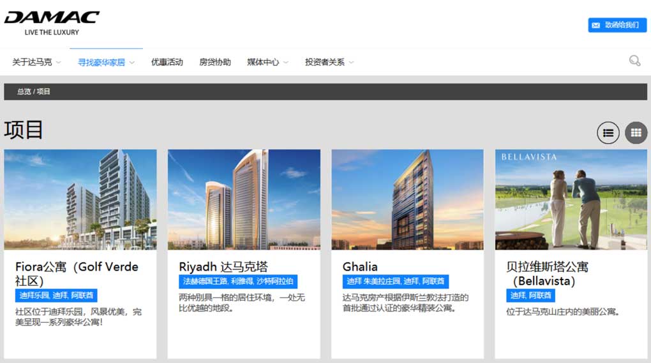Click the 贝拉维斯塔公寓 (Bellavista) title
Screen dimensions: 651x363
(547, 273)
